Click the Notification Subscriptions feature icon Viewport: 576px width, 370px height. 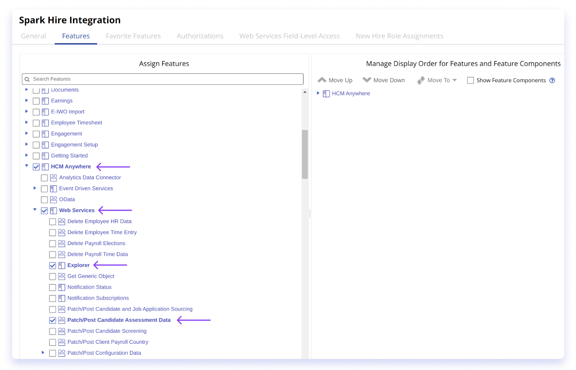pos(62,299)
